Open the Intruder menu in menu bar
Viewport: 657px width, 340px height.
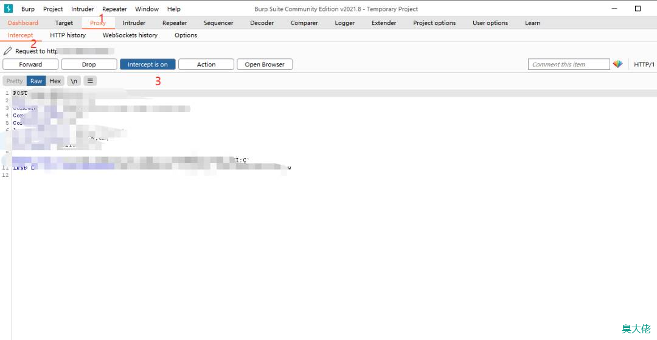(83, 9)
